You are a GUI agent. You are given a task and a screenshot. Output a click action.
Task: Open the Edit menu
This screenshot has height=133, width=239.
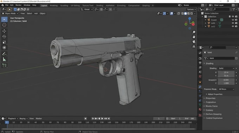point(12,5)
